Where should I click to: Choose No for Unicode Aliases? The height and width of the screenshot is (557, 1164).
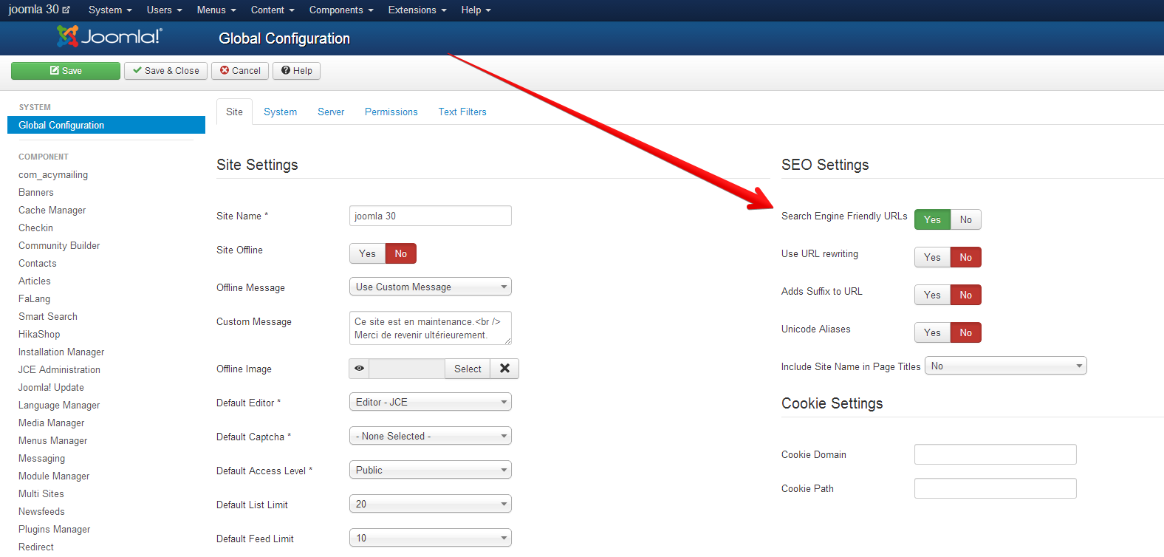pos(966,332)
